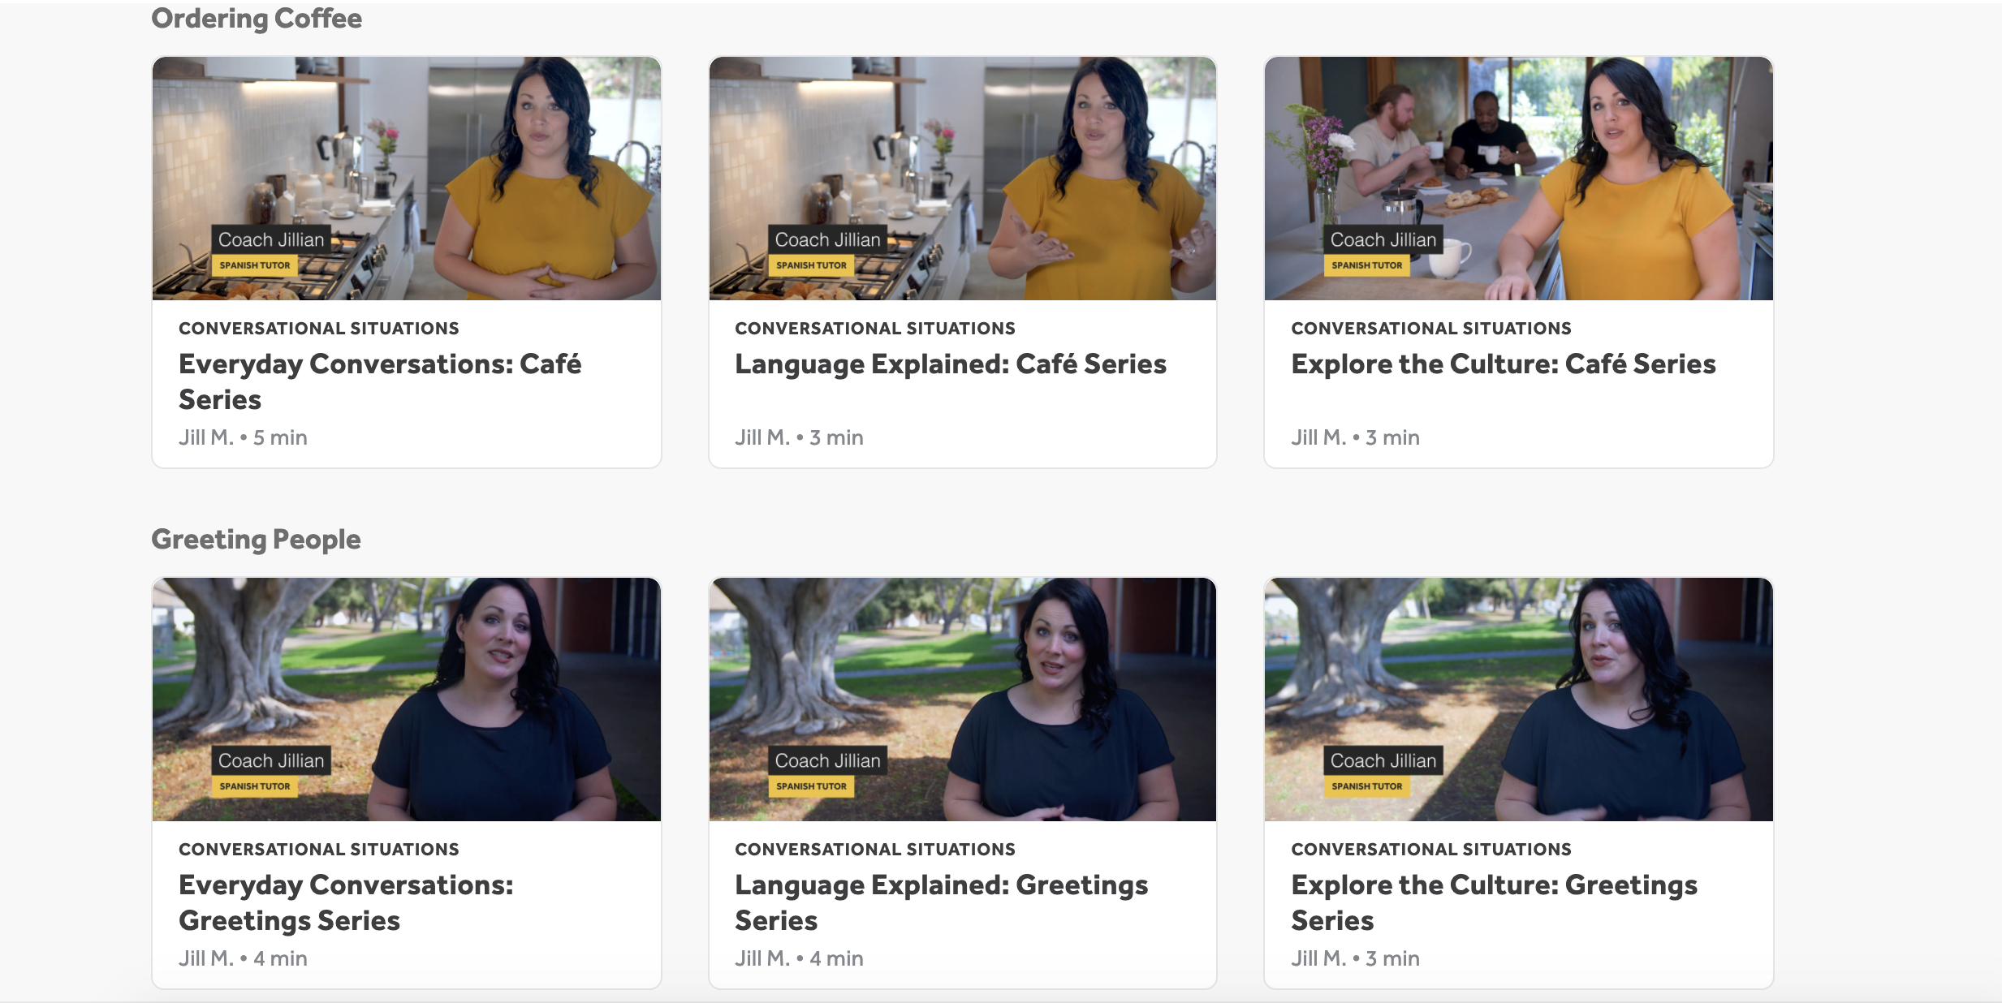Click the title 'Everyday Conversations: Greetings Series'
This screenshot has width=2002, height=1003.
point(346,902)
